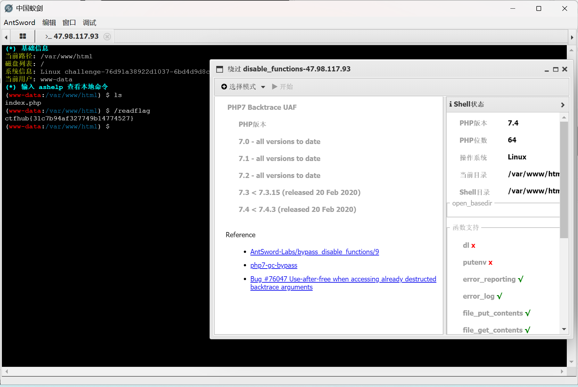Image resolution: width=578 pixels, height=387 pixels.
Task: Maximize the 绕过 disable_functions dialog
Action: (556, 69)
